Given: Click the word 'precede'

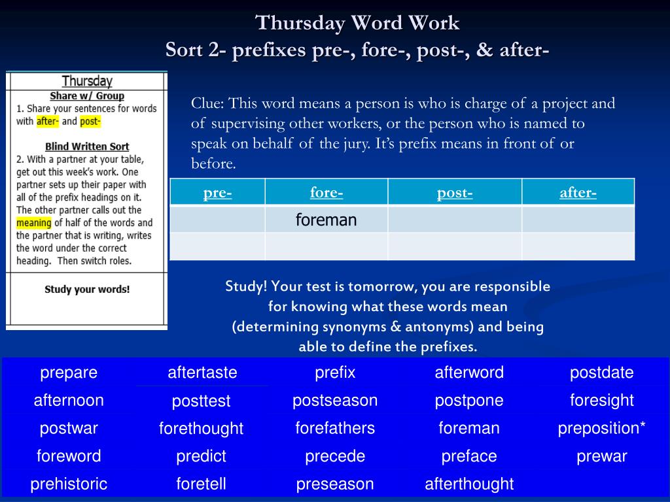Looking at the screenshot, I should point(335,456).
